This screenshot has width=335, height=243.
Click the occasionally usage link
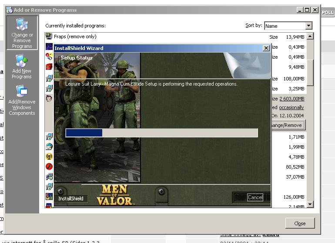291,107
